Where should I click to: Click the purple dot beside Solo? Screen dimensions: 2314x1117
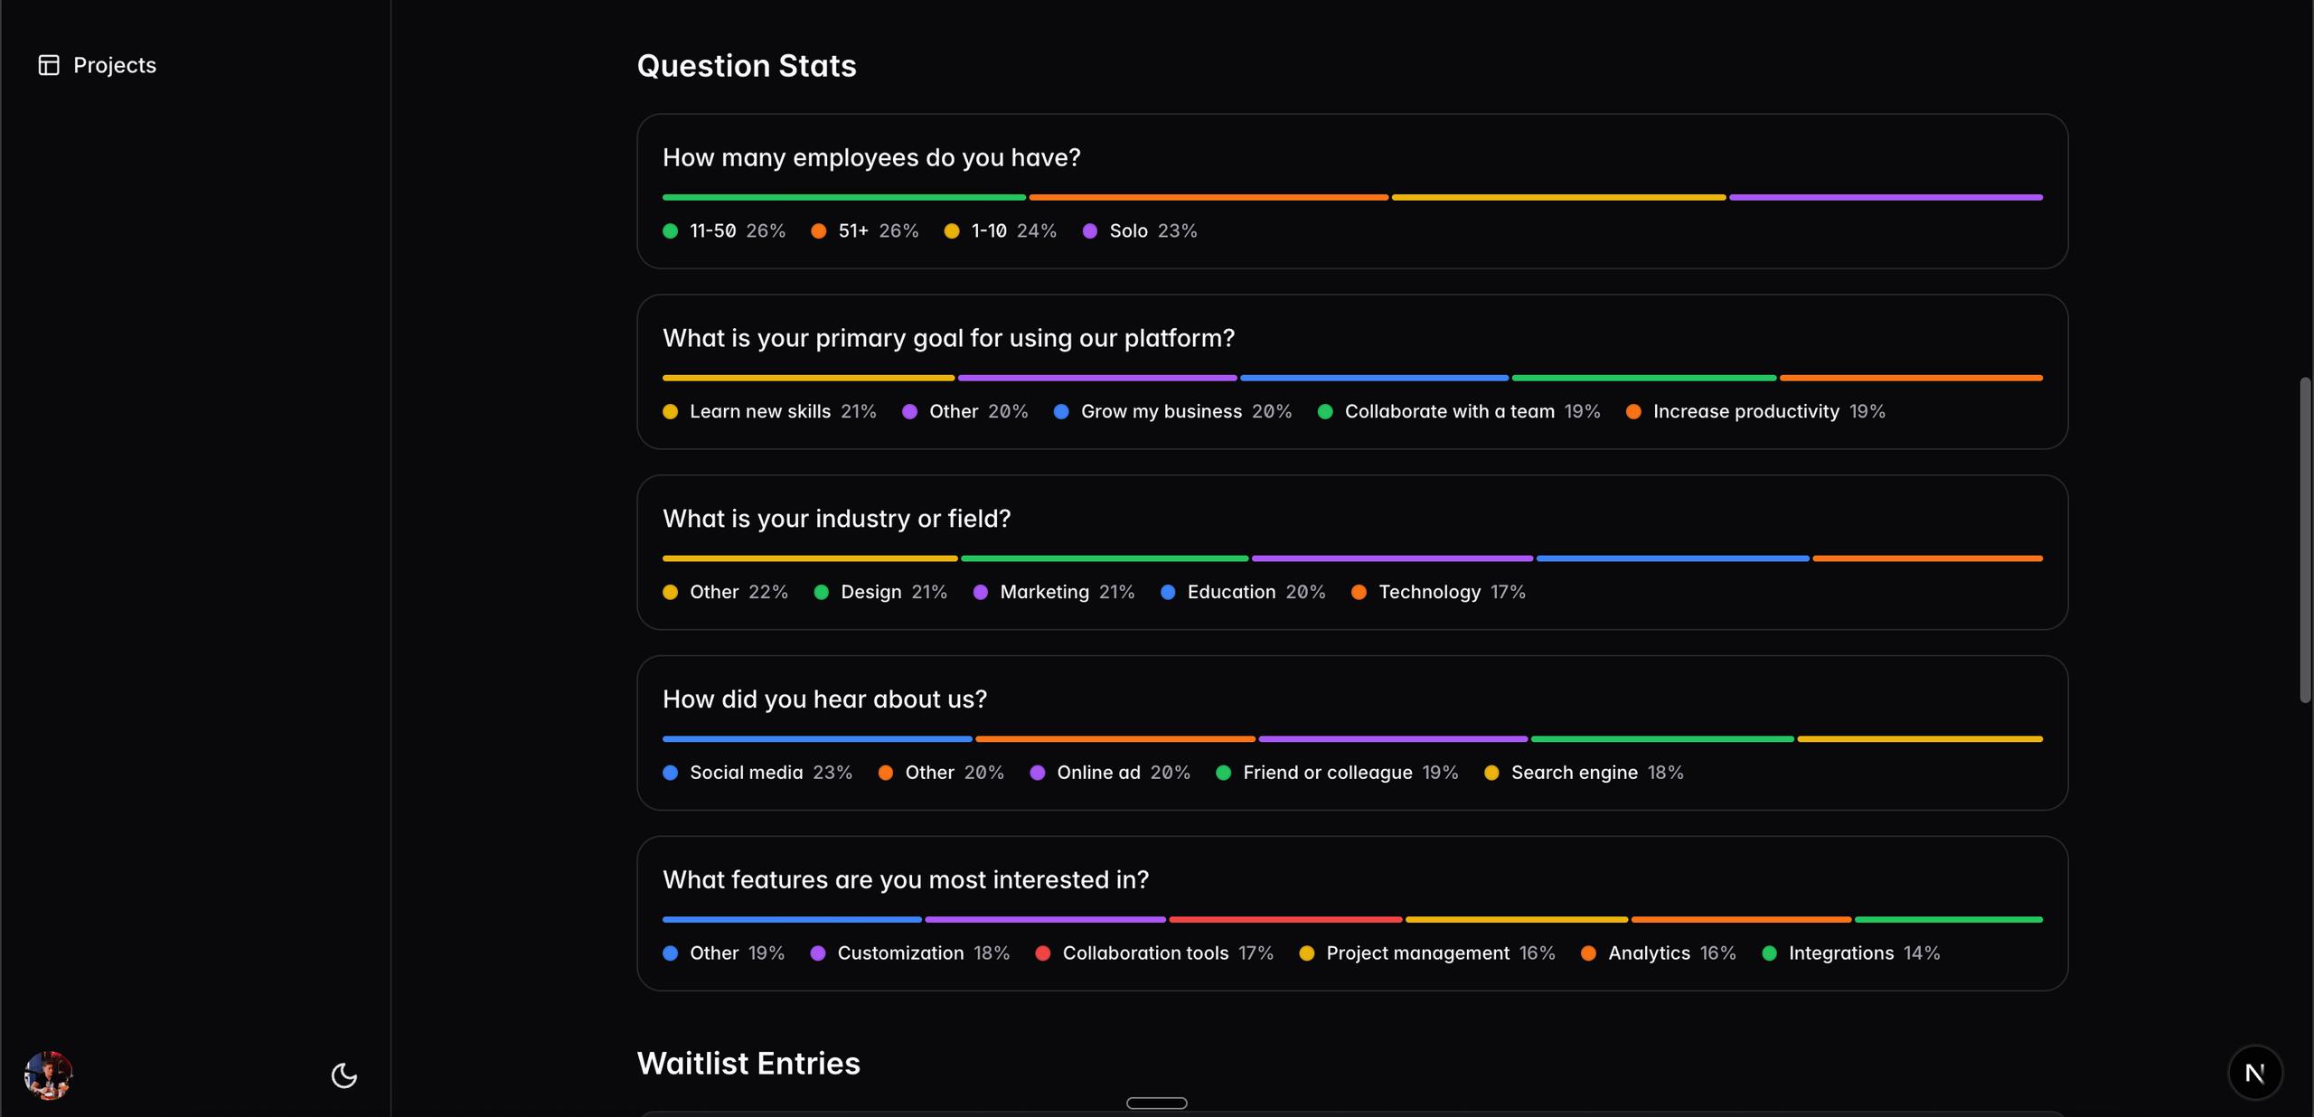[x=1090, y=231]
